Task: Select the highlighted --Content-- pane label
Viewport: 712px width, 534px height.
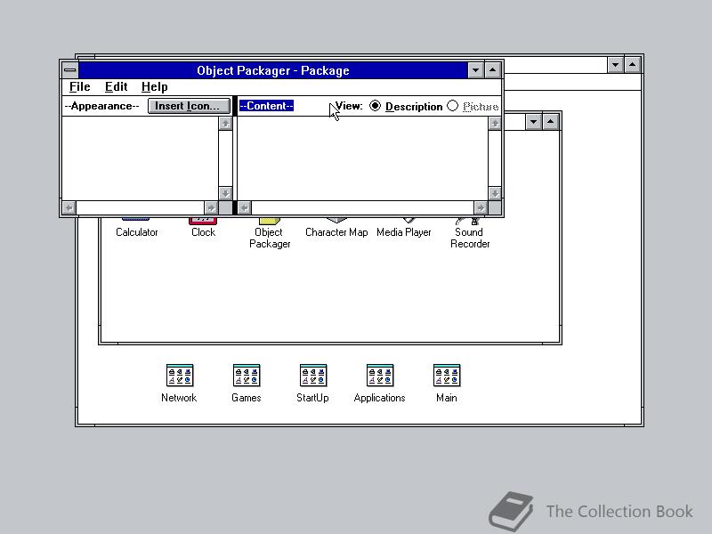Action: (x=266, y=106)
